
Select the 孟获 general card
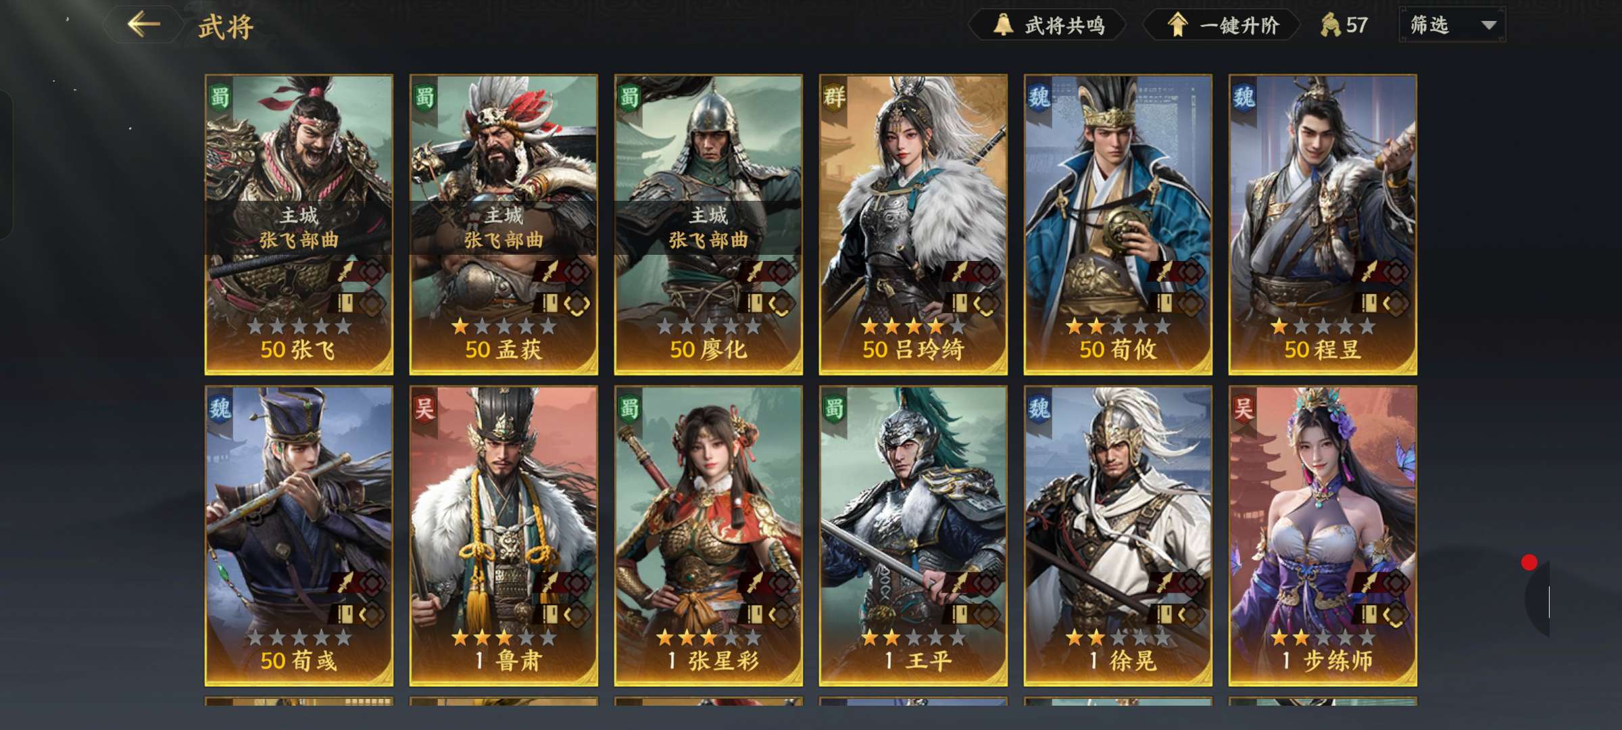(x=503, y=224)
